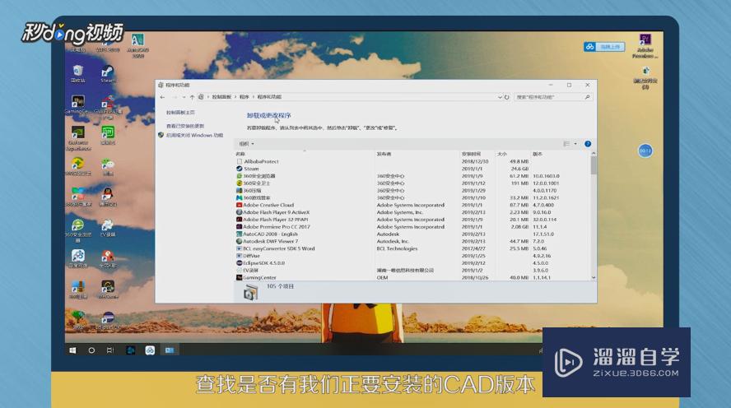Open the GeForce Experience desktop shortcut

point(78,138)
